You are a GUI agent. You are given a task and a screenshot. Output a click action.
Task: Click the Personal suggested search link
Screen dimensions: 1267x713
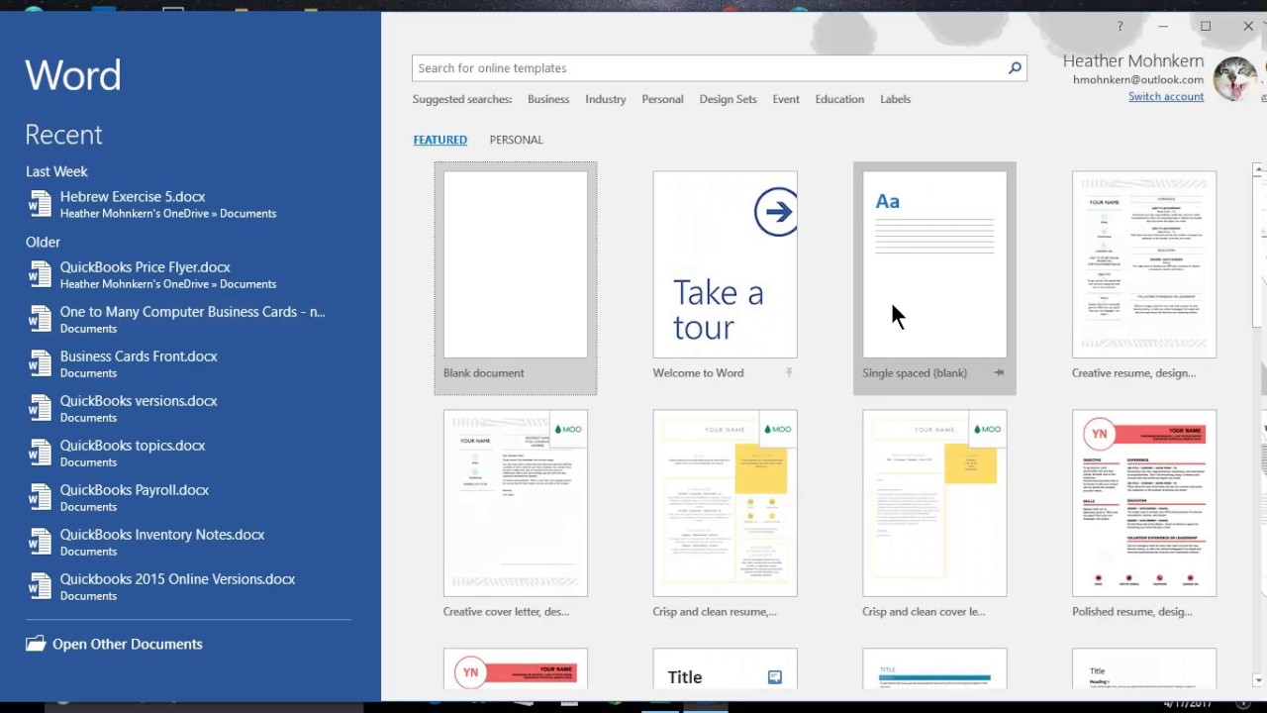[662, 99]
